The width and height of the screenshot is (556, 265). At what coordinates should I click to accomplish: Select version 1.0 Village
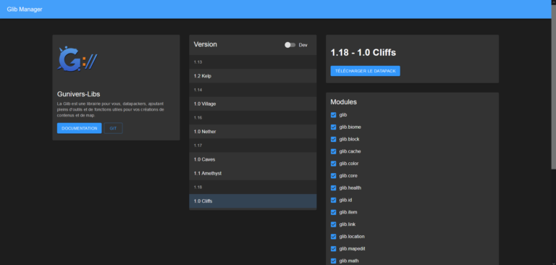pos(253,104)
